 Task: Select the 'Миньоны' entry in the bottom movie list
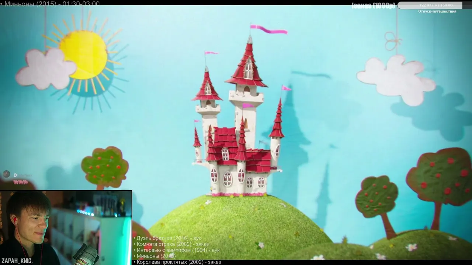point(155,256)
